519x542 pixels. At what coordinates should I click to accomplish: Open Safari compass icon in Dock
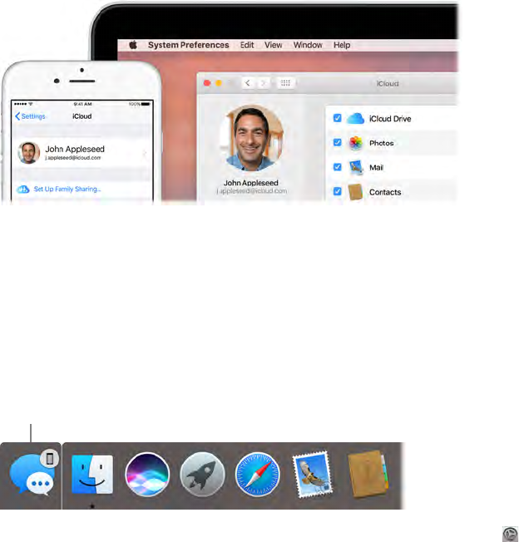[x=258, y=474]
